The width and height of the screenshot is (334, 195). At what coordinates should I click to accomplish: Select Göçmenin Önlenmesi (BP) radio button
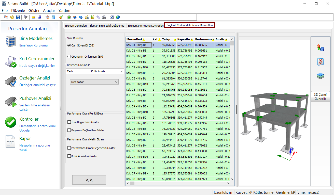(x=69, y=57)
